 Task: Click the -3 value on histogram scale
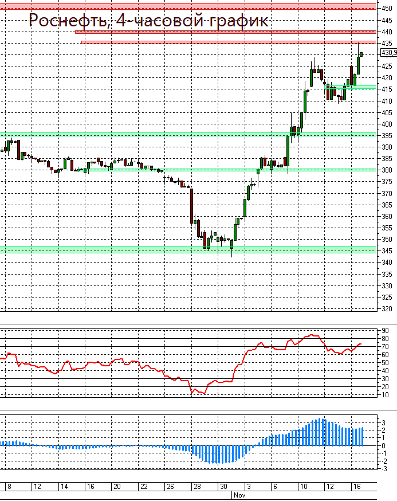(x=383, y=469)
